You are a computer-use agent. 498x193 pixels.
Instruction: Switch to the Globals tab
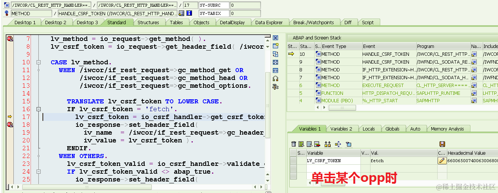click(x=393, y=129)
